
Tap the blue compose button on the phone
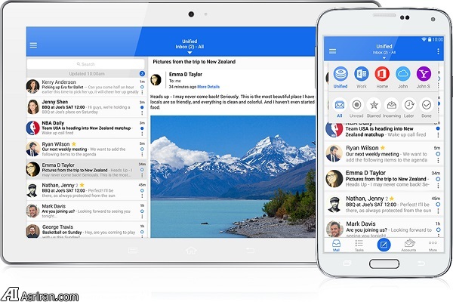coord(383,245)
